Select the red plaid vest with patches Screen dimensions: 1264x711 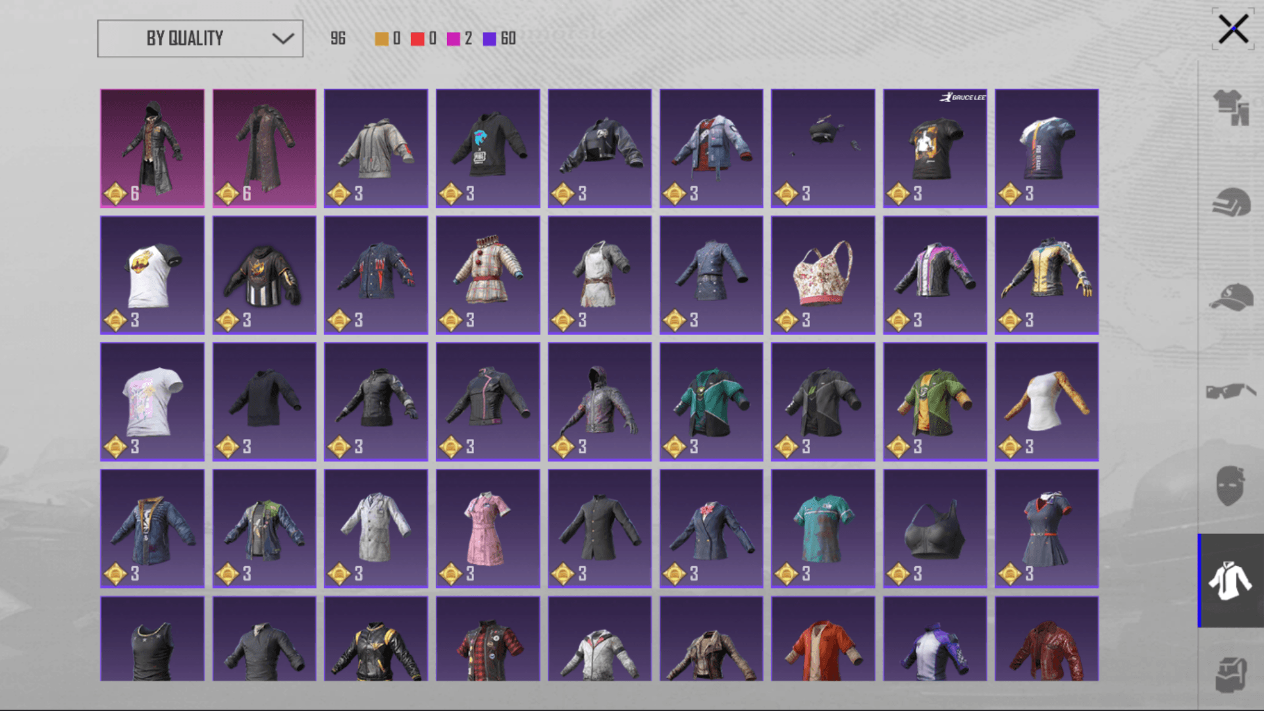click(x=488, y=639)
